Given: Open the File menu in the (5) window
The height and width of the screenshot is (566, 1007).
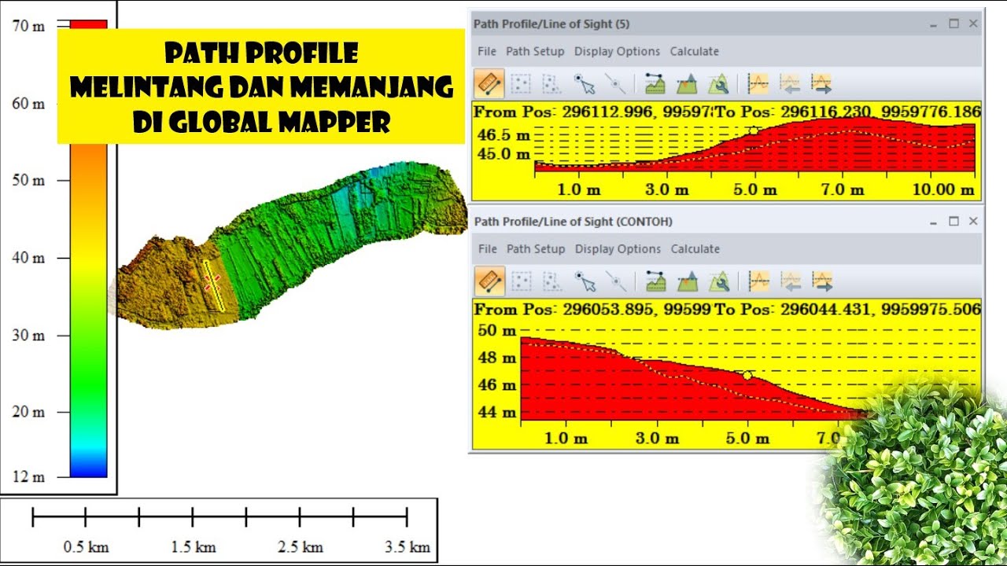Looking at the screenshot, I should click(487, 51).
